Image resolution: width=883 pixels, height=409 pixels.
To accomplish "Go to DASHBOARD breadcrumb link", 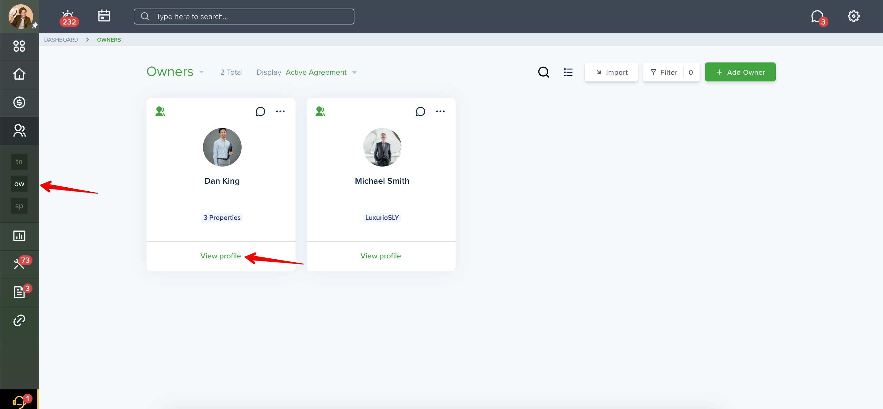I will tap(61, 40).
